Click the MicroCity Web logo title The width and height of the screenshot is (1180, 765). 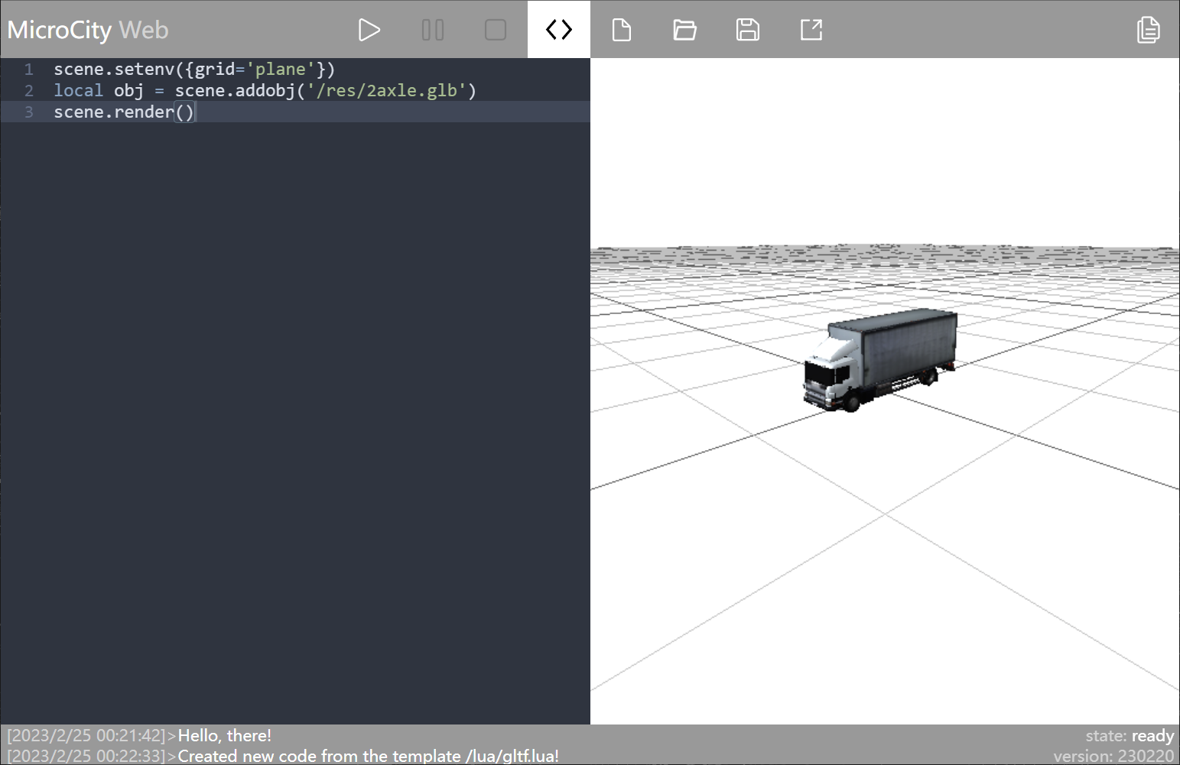click(x=88, y=30)
